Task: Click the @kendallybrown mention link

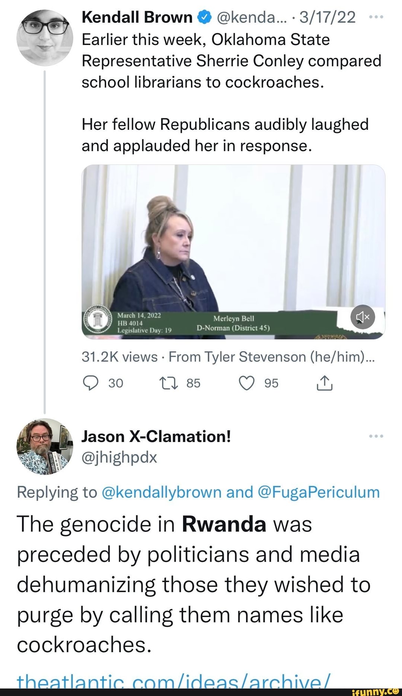Action: (x=161, y=492)
